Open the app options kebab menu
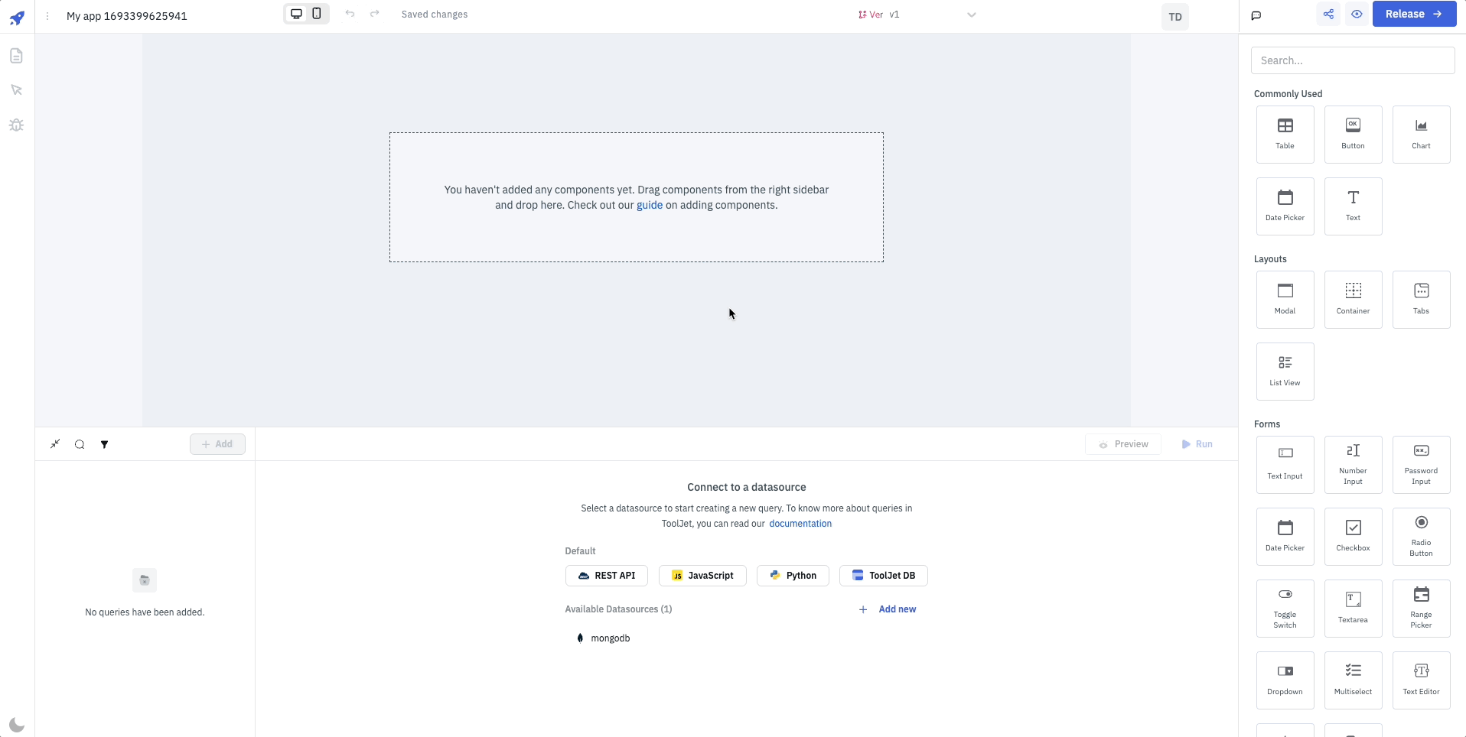This screenshot has height=737, width=1466. coord(47,16)
